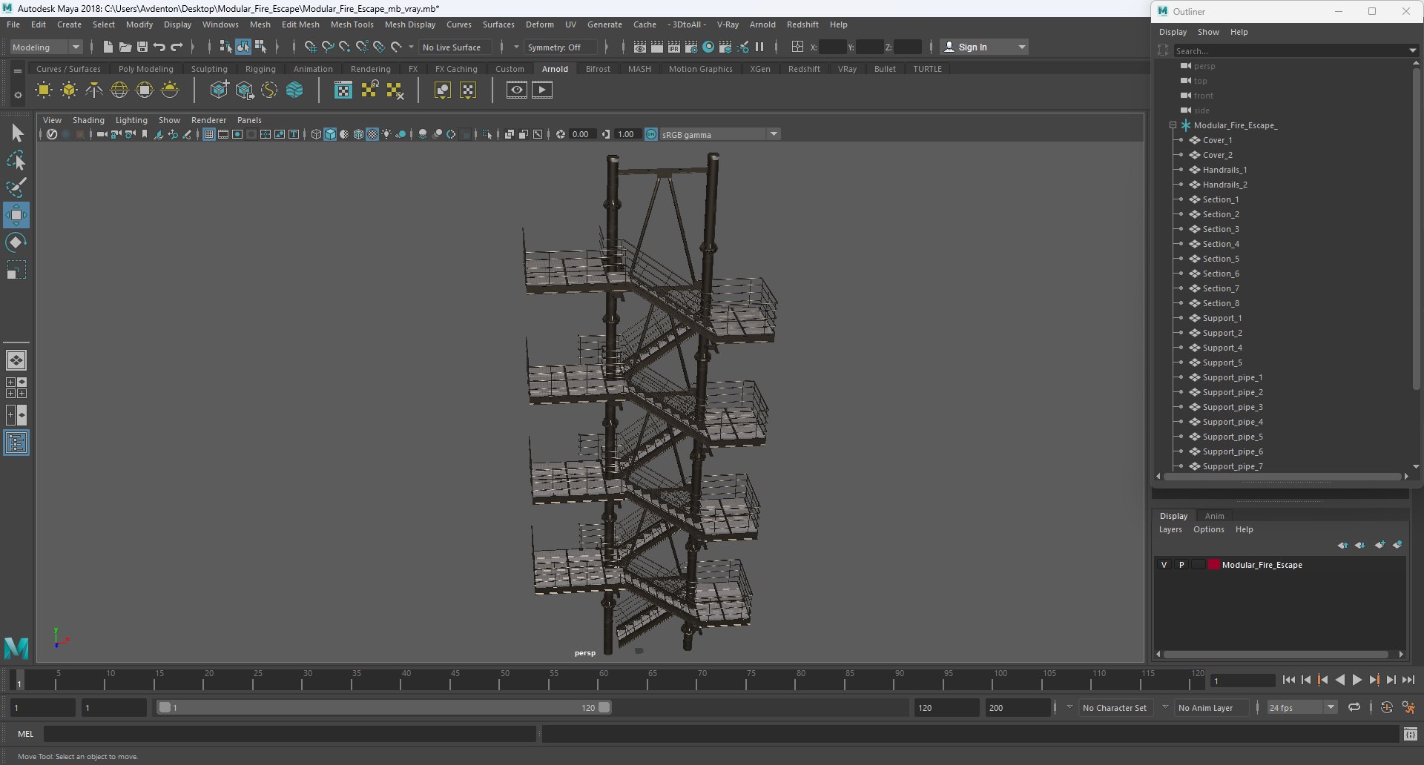Open the viewport Shading menu

[x=88, y=120]
